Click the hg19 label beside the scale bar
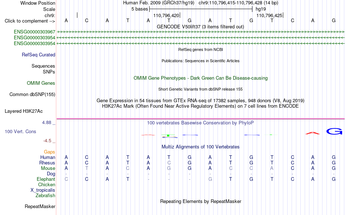 click(261, 9)
